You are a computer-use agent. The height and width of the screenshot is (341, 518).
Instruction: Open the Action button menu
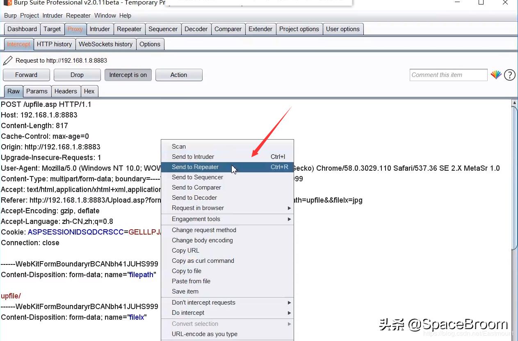[x=179, y=75]
